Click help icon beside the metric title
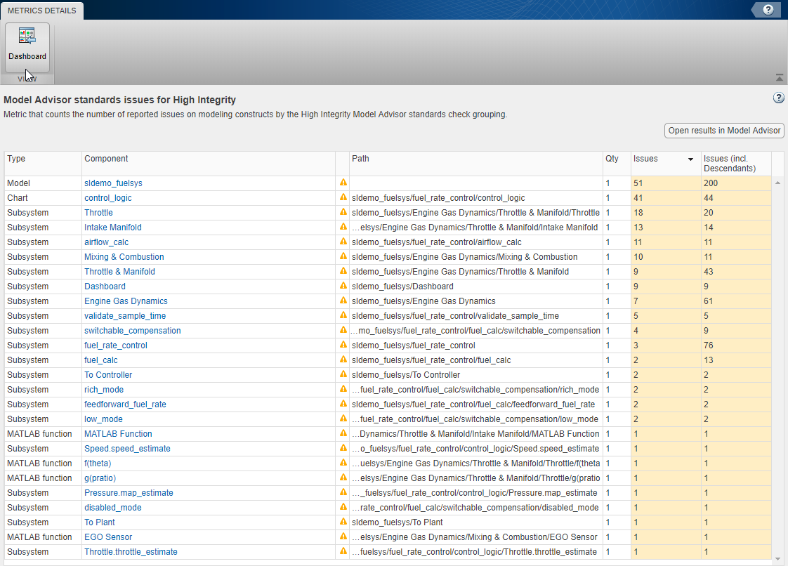 pyautogui.click(x=778, y=98)
